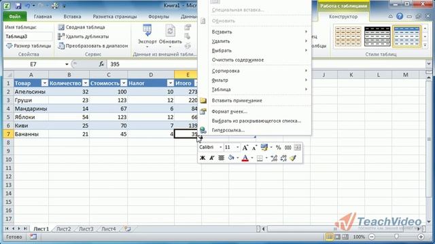The height and width of the screenshot is (244, 435).
Task: Zoom in with the plus button
Action: click(421, 237)
